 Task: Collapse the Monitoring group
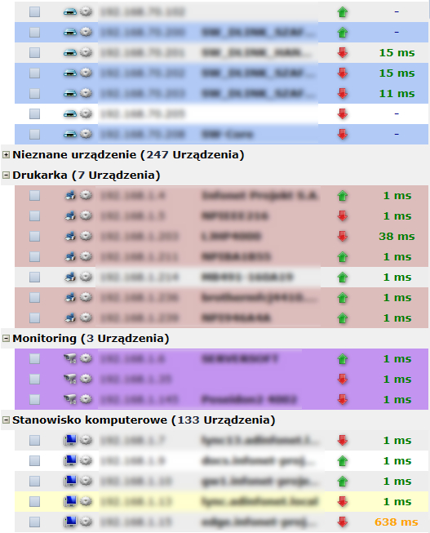tap(6, 338)
